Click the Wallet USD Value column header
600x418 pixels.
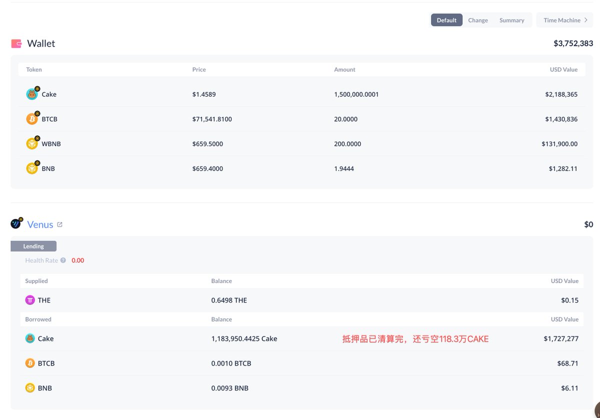563,69
